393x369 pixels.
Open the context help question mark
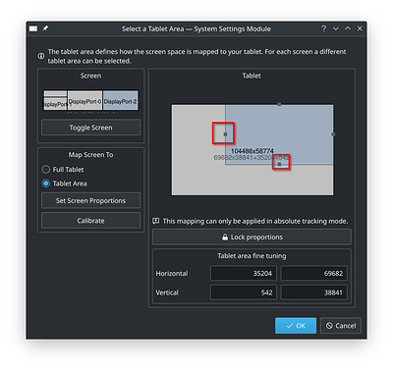pos(323,28)
